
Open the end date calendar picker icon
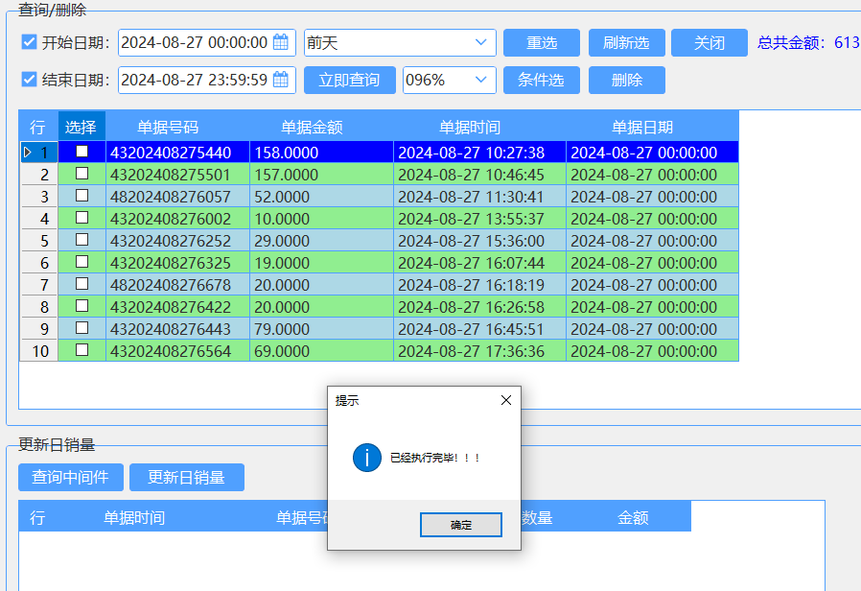pos(283,80)
